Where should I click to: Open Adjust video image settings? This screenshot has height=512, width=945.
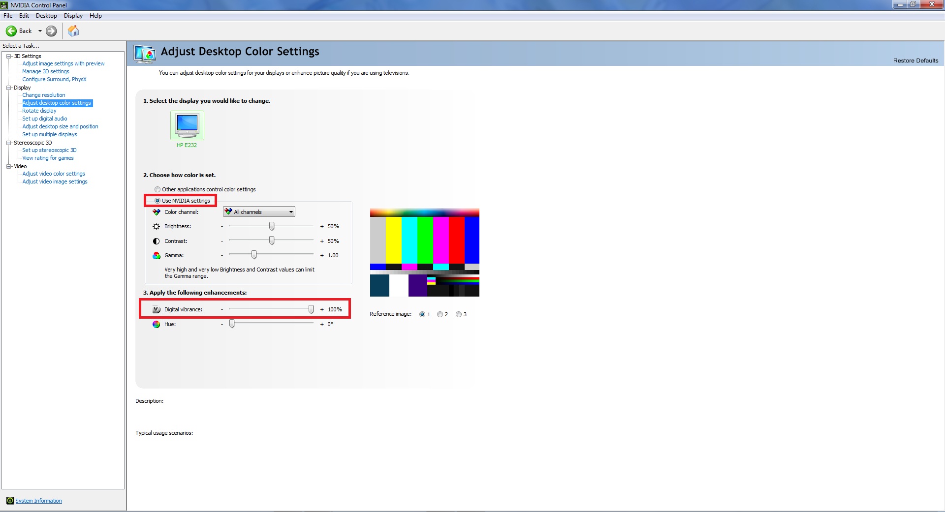point(55,181)
